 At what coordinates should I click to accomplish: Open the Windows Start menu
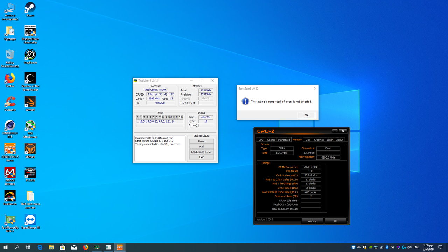(6, 247)
